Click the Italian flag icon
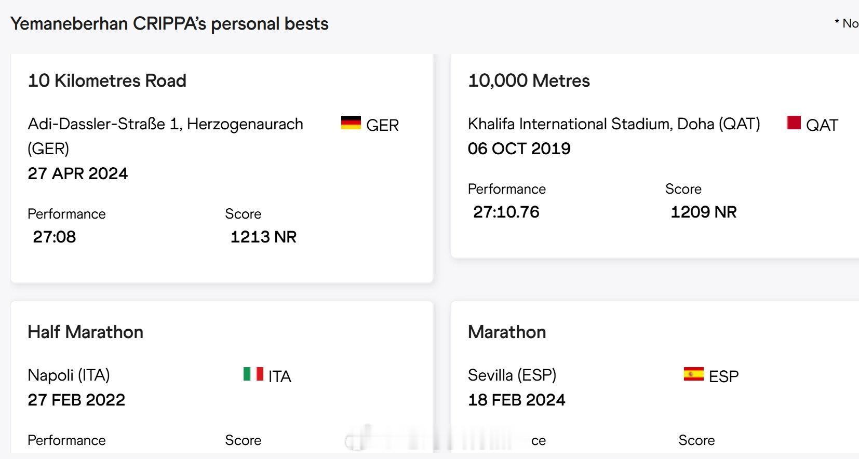Screen dimensions: 859x459 coord(253,374)
